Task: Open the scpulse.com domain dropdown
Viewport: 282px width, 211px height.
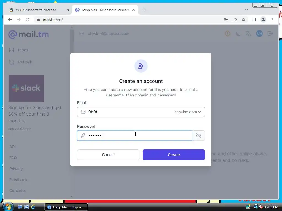Action: tap(187, 112)
